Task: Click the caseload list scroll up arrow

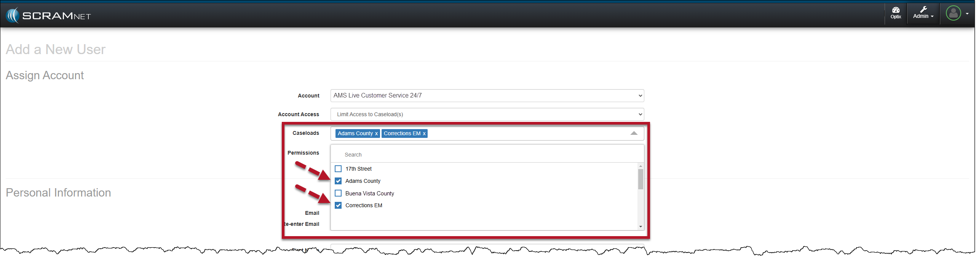Action: (641, 166)
